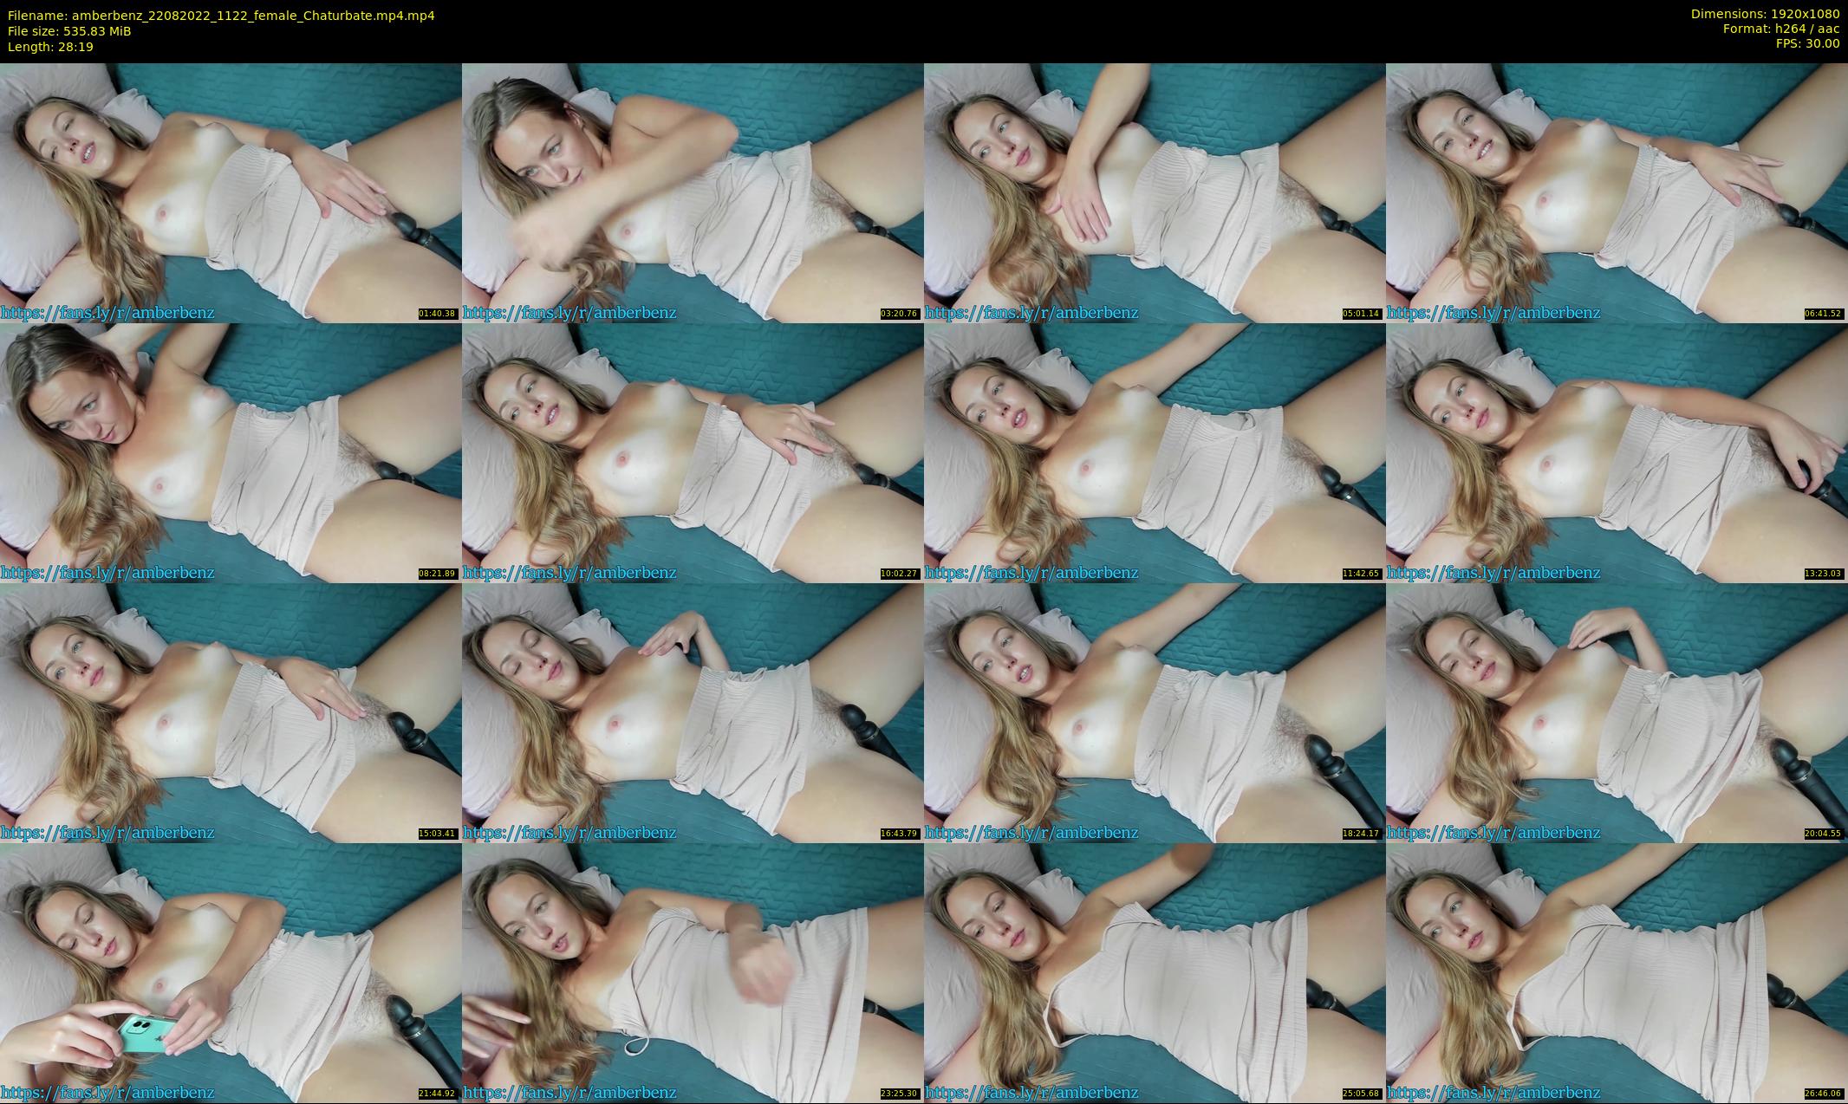Viewport: 1848px width, 1104px height.
Task: Open the thumbnail at 18:24.17
Action: click(1155, 712)
